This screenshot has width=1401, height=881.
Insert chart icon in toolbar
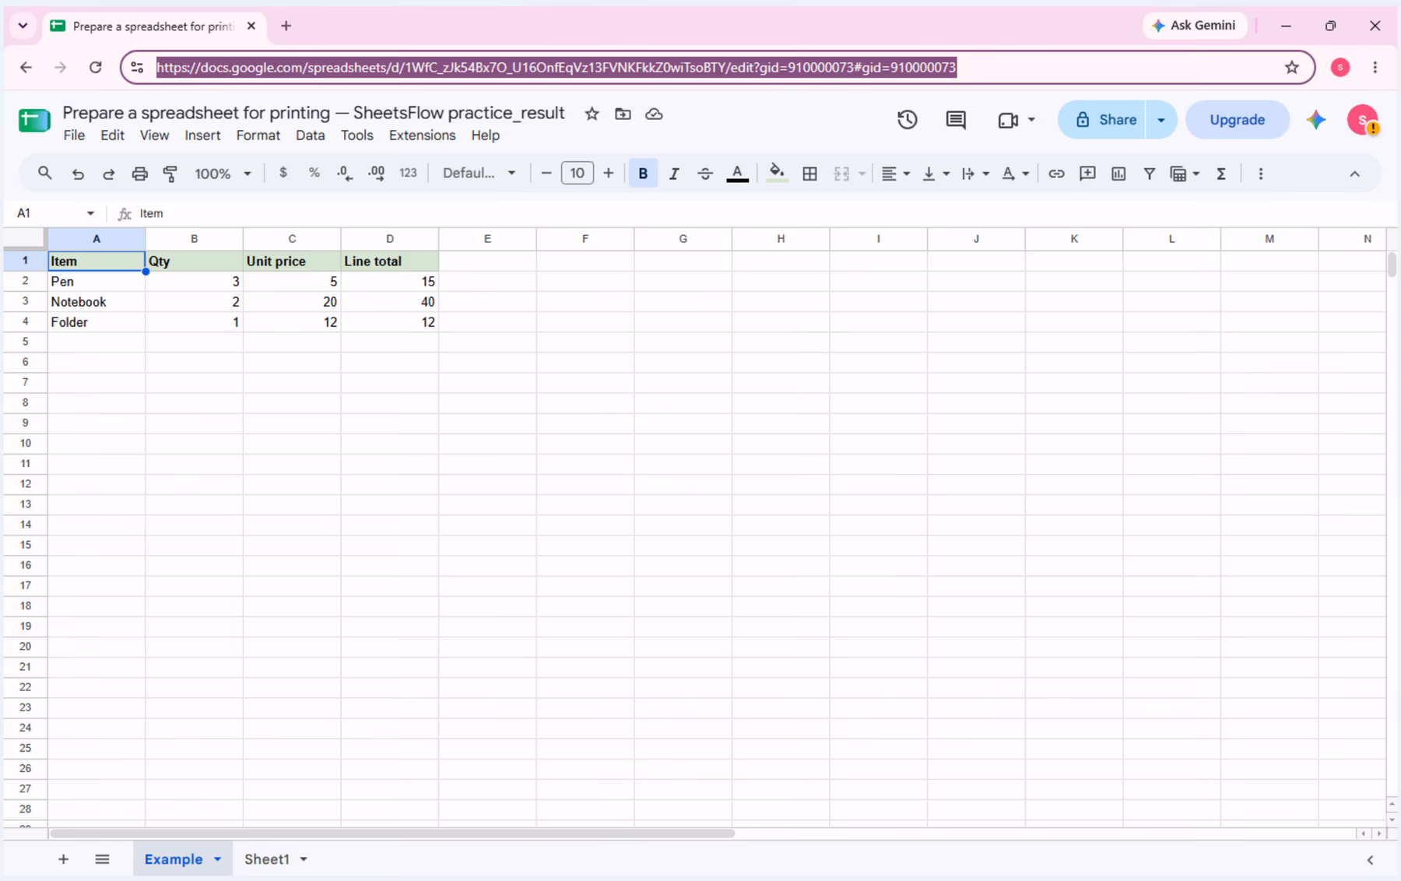coord(1118,174)
